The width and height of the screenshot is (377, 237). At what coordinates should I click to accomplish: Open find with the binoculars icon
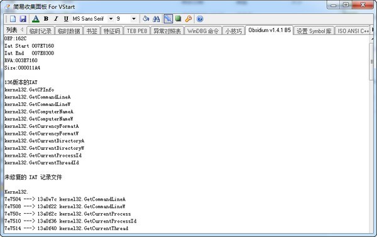156,19
